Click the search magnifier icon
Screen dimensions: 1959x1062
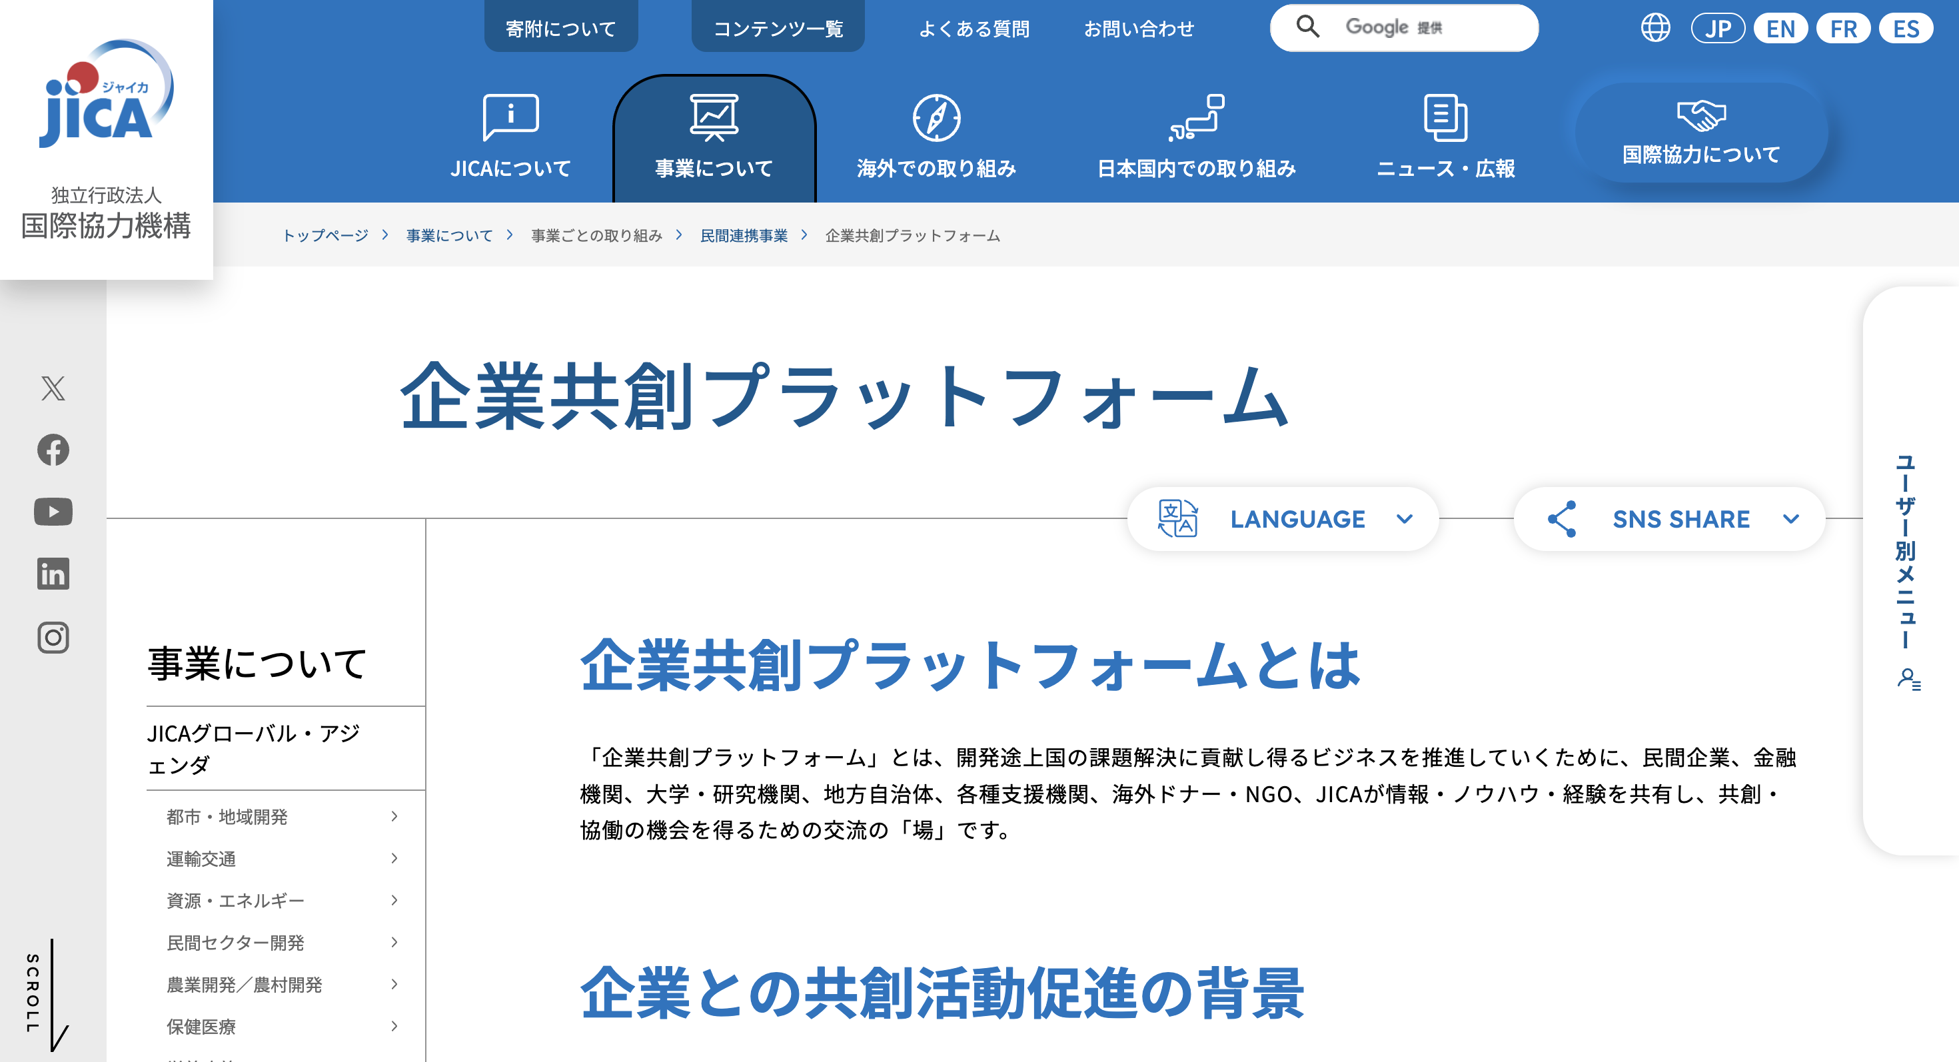(1307, 27)
